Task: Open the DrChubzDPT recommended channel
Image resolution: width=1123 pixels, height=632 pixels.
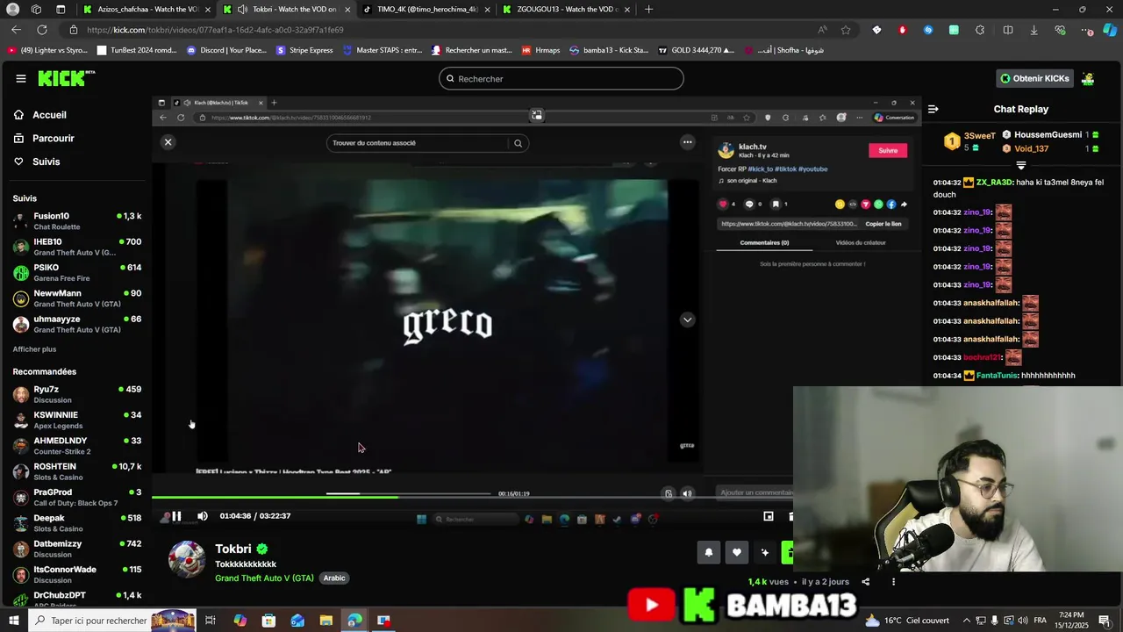Action: (77, 599)
